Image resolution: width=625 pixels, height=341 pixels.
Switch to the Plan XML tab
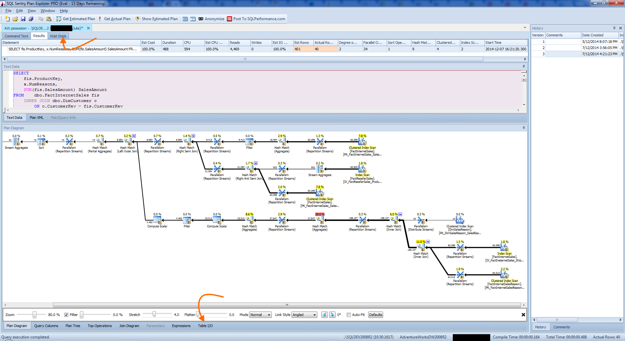click(x=36, y=118)
